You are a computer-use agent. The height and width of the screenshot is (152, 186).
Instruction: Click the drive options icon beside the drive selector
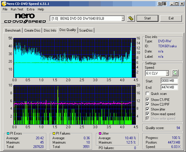coord(131,18)
